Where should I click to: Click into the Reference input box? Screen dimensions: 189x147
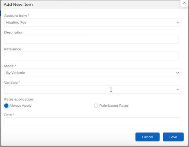point(91,56)
